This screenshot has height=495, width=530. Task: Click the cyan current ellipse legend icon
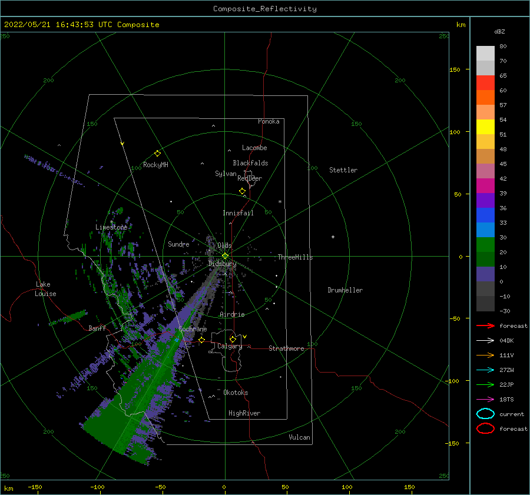pos(485,414)
